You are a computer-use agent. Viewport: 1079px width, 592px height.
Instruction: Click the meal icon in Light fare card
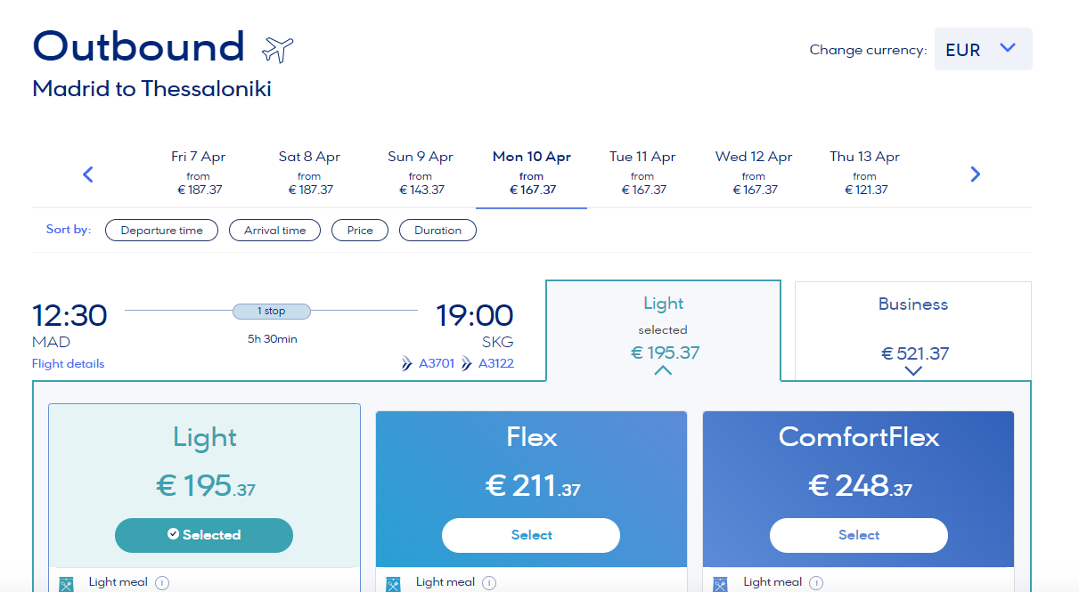tap(66, 584)
